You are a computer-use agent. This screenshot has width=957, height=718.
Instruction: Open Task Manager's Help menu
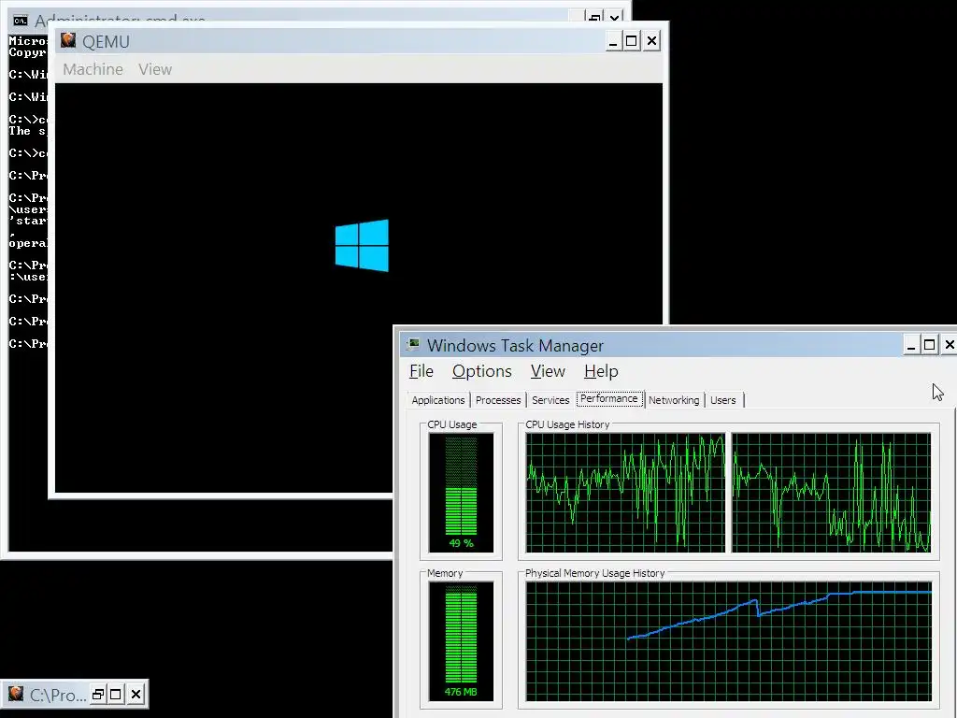pos(601,371)
